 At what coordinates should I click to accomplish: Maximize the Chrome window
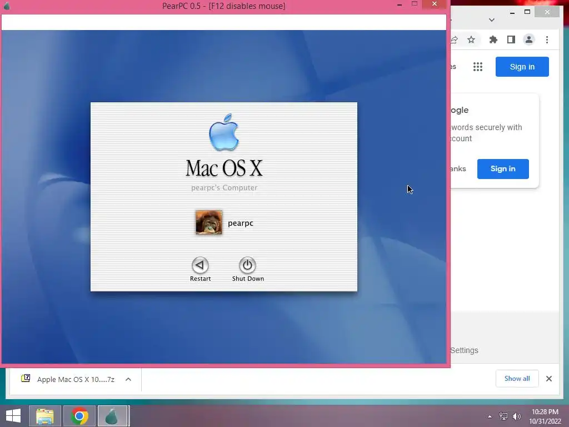527,12
